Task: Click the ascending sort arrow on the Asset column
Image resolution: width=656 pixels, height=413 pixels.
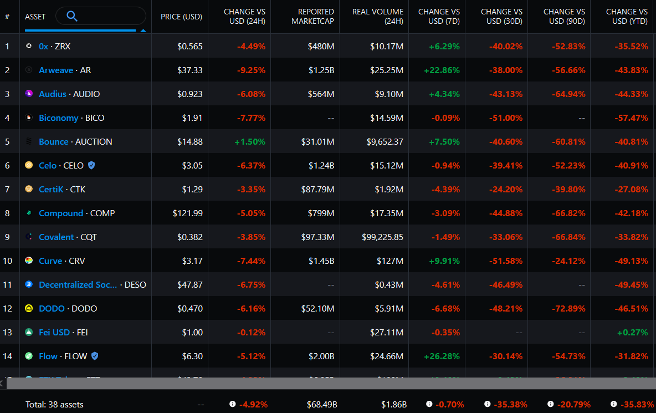Action: (143, 30)
